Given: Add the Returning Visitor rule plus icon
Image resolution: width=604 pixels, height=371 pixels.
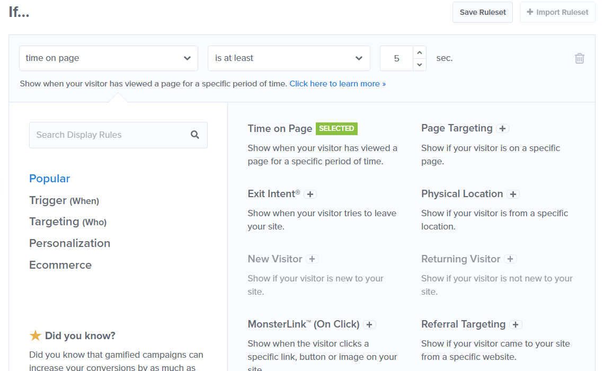Looking at the screenshot, I should [510, 259].
